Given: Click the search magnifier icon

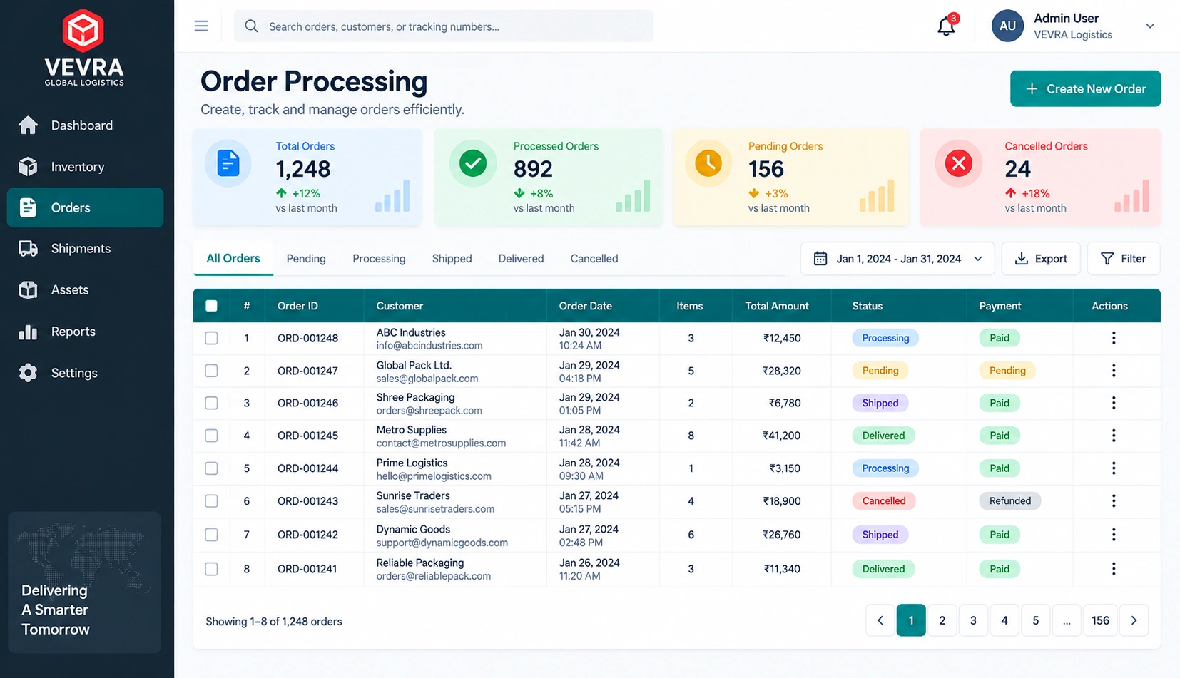Looking at the screenshot, I should (251, 26).
